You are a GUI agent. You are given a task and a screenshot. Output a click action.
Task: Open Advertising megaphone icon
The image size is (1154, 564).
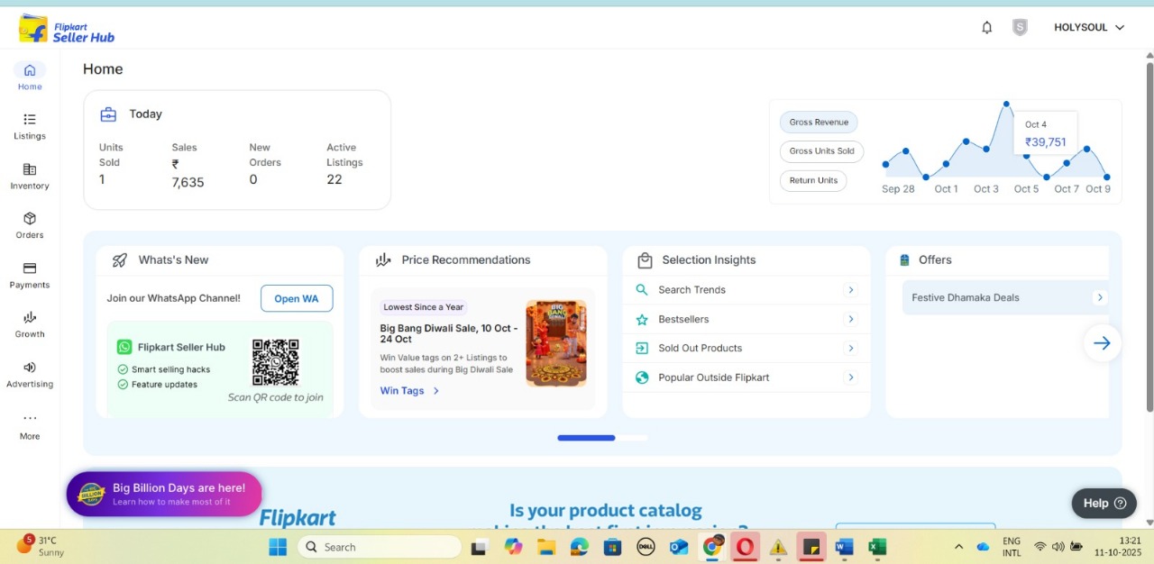click(x=30, y=368)
